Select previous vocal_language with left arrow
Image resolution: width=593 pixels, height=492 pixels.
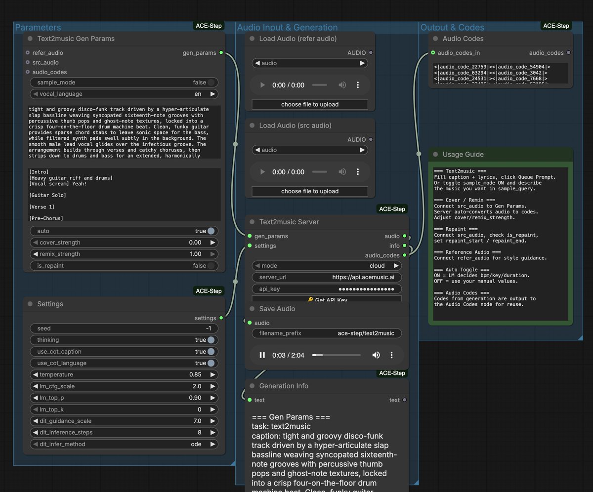coord(35,94)
